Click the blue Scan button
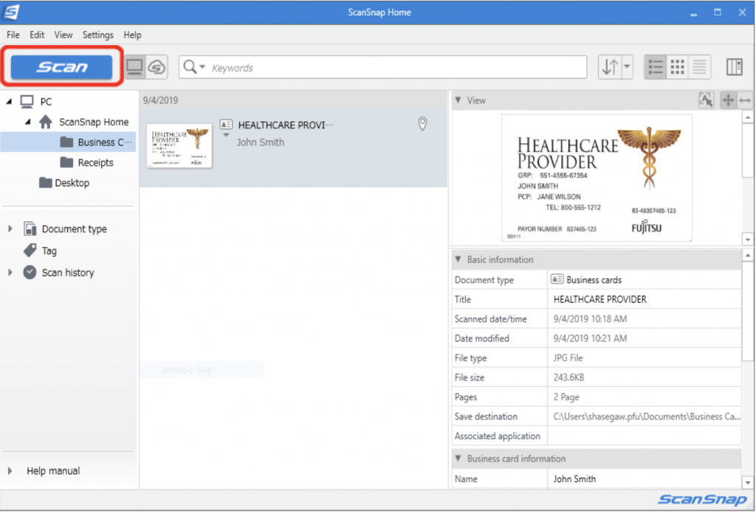This screenshot has height=516, width=756. click(x=61, y=66)
